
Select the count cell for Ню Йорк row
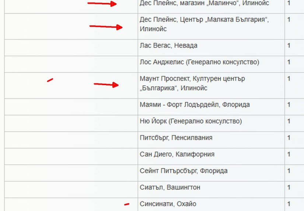[289, 121]
